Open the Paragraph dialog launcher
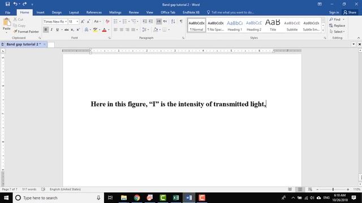Image resolution: width=362 pixels, height=203 pixels. click(x=183, y=38)
